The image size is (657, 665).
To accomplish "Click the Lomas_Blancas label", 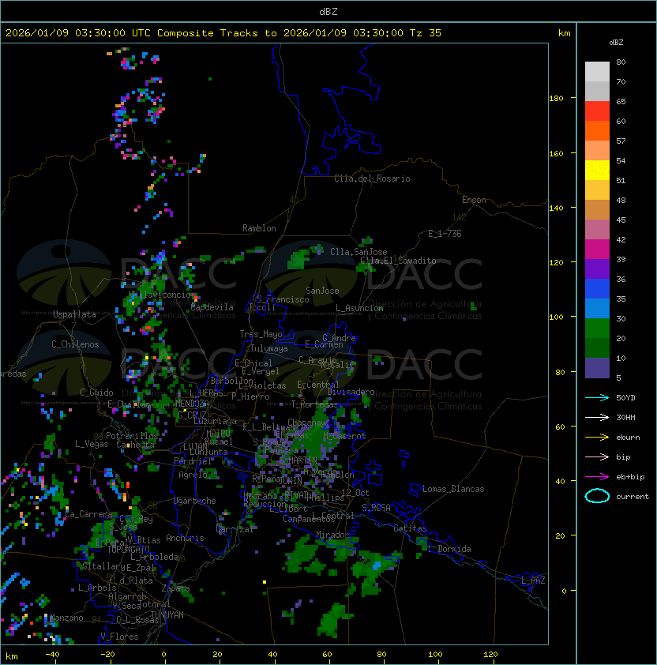I will point(453,489).
